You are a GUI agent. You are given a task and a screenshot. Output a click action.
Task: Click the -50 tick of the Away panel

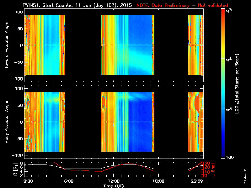coord(19,139)
